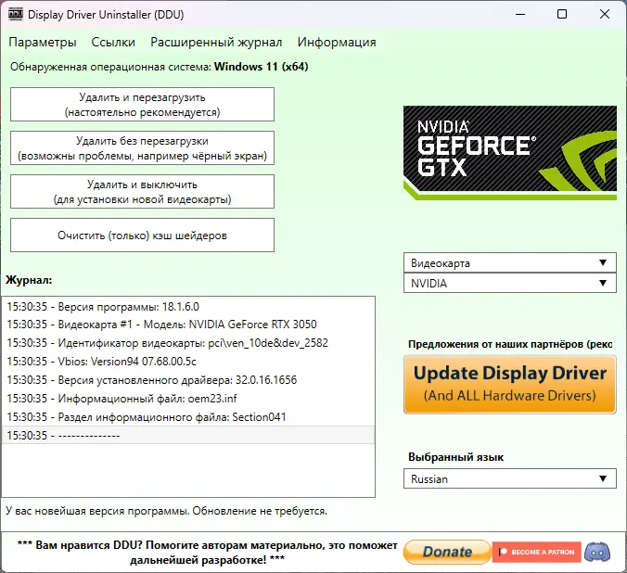627x573 pixels.
Task: Click the Become a Patron button
Action: tap(537, 552)
